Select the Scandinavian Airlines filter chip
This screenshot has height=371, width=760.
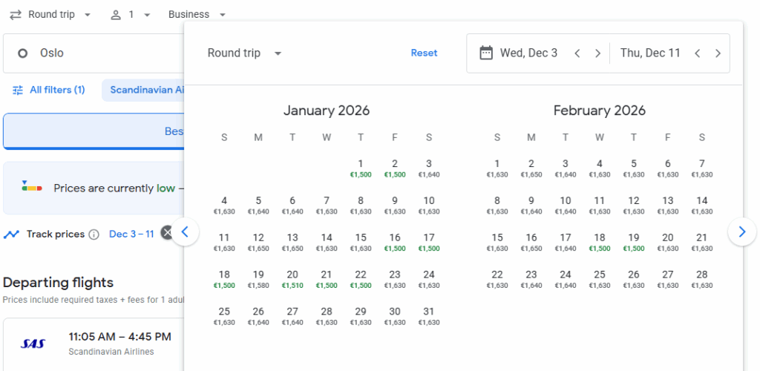[x=146, y=91]
